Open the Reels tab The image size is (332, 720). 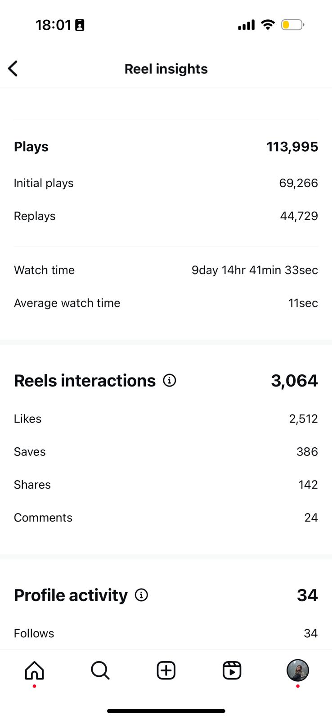pos(232,670)
